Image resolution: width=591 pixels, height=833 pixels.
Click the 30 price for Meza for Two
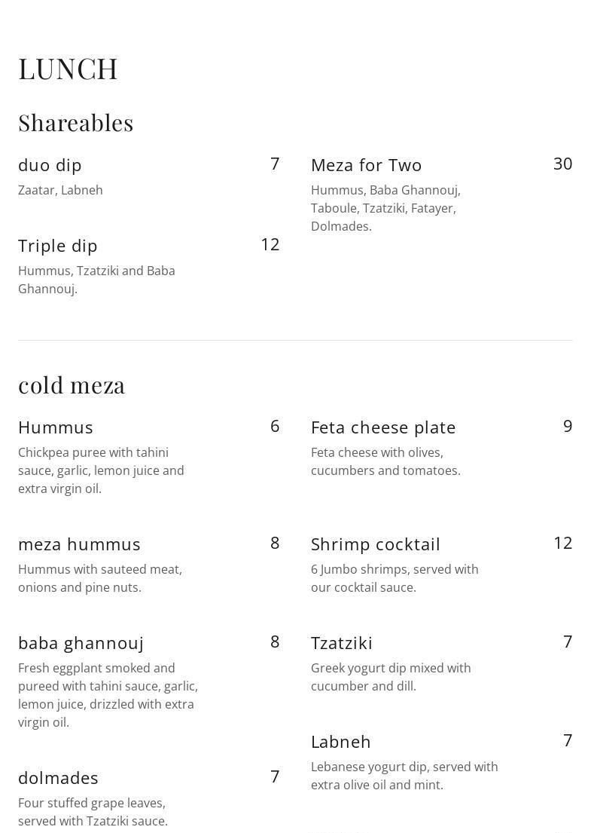point(562,164)
